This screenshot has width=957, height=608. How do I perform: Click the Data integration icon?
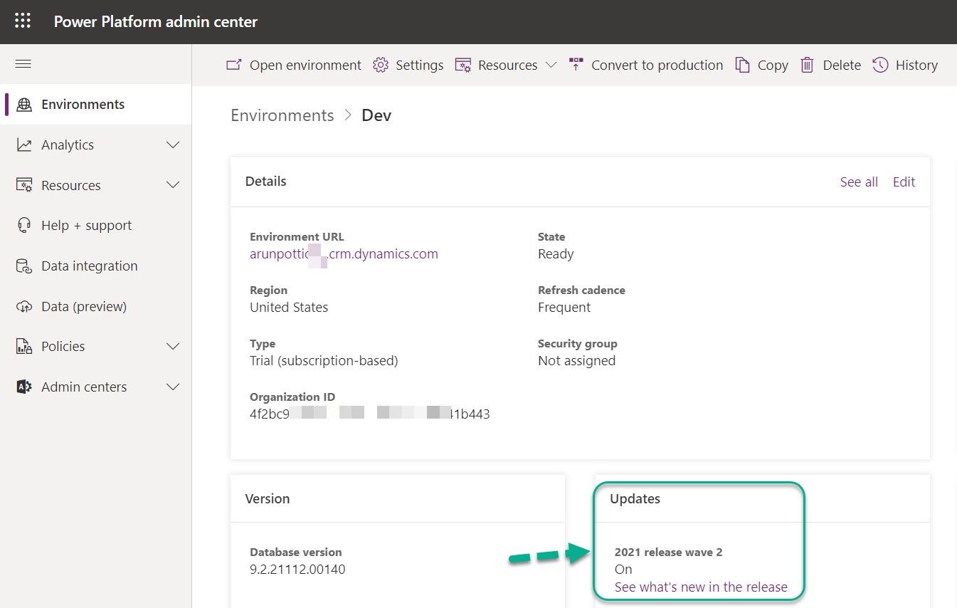[24, 266]
